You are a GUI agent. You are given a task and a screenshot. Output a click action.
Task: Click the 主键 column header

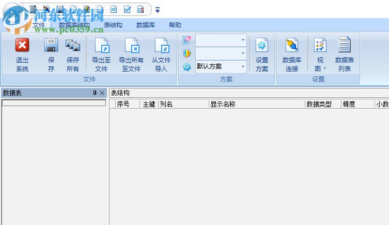(149, 105)
